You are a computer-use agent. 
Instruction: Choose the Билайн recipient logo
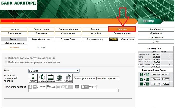click(51, 87)
